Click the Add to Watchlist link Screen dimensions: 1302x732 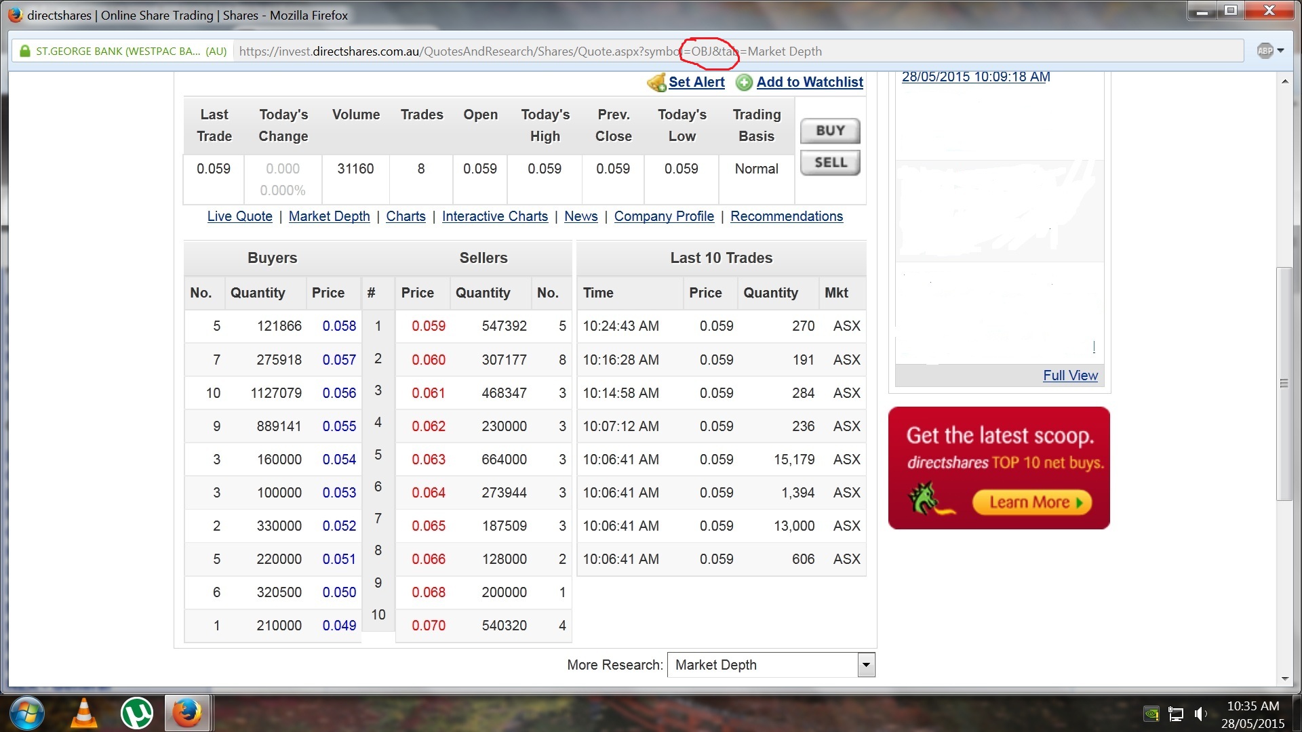tap(810, 82)
